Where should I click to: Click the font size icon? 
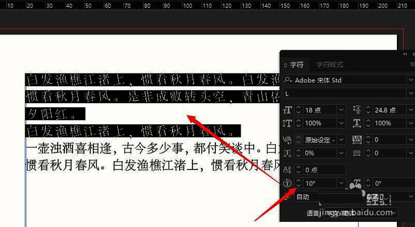point(287,110)
